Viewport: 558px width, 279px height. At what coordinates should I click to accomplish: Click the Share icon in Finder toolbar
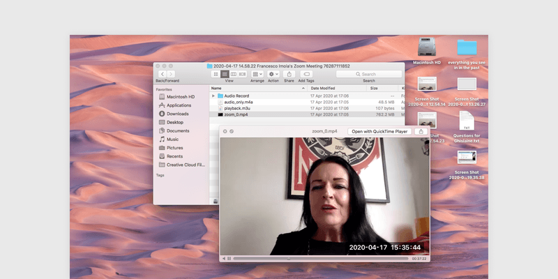289,73
